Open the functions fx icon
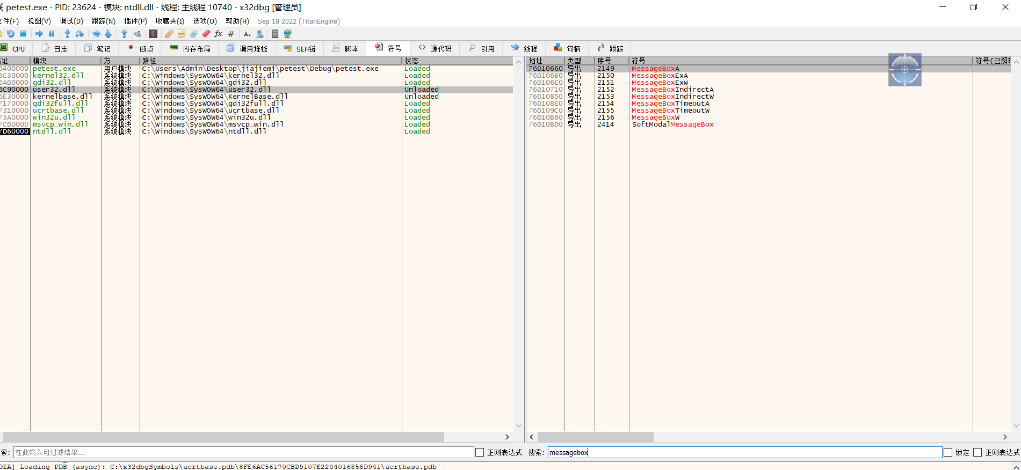 [219, 34]
